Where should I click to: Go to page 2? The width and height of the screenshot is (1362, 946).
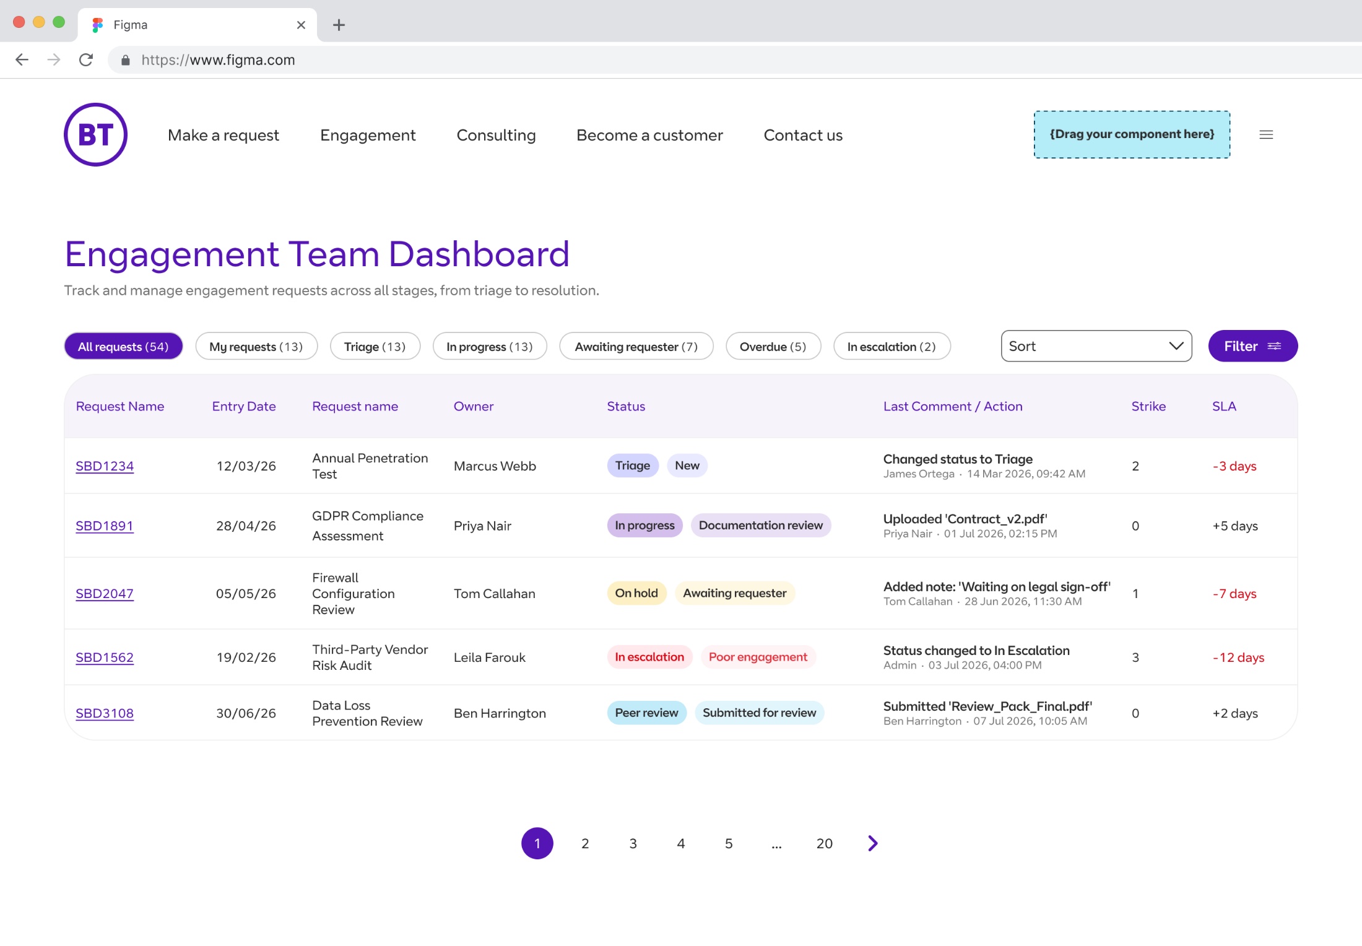(x=585, y=843)
